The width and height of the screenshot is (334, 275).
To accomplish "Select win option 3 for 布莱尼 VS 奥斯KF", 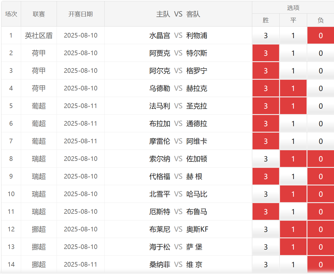I will click(x=266, y=229).
